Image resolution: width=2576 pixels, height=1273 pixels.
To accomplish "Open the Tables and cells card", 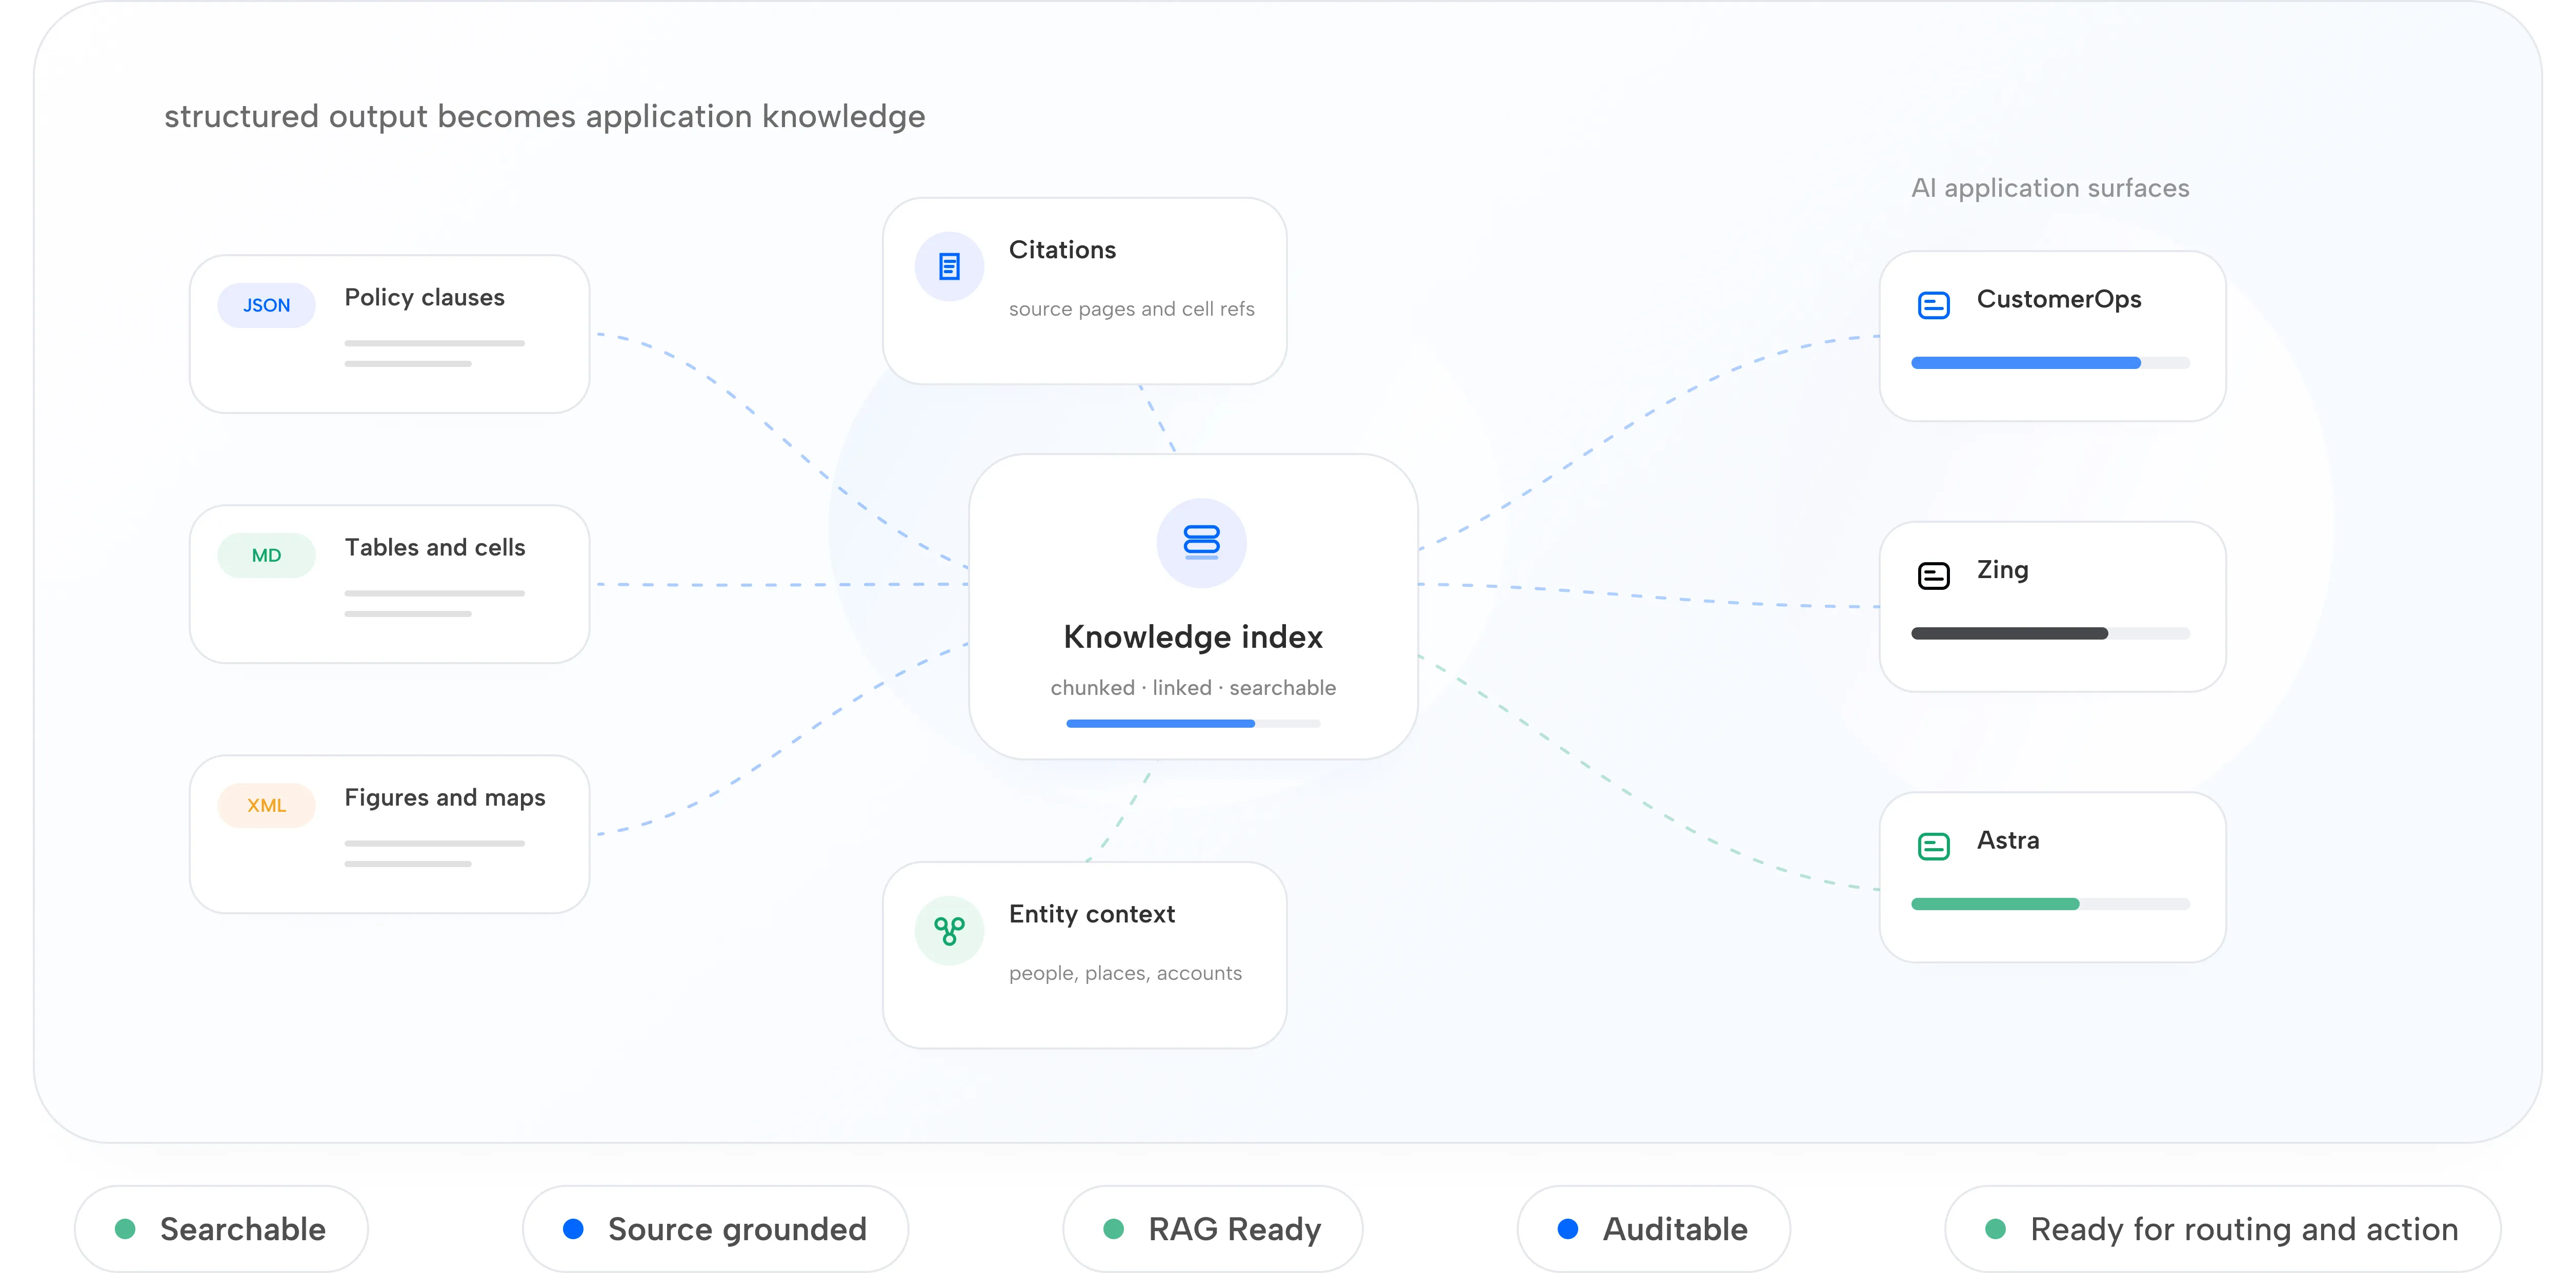I will 389,584.
